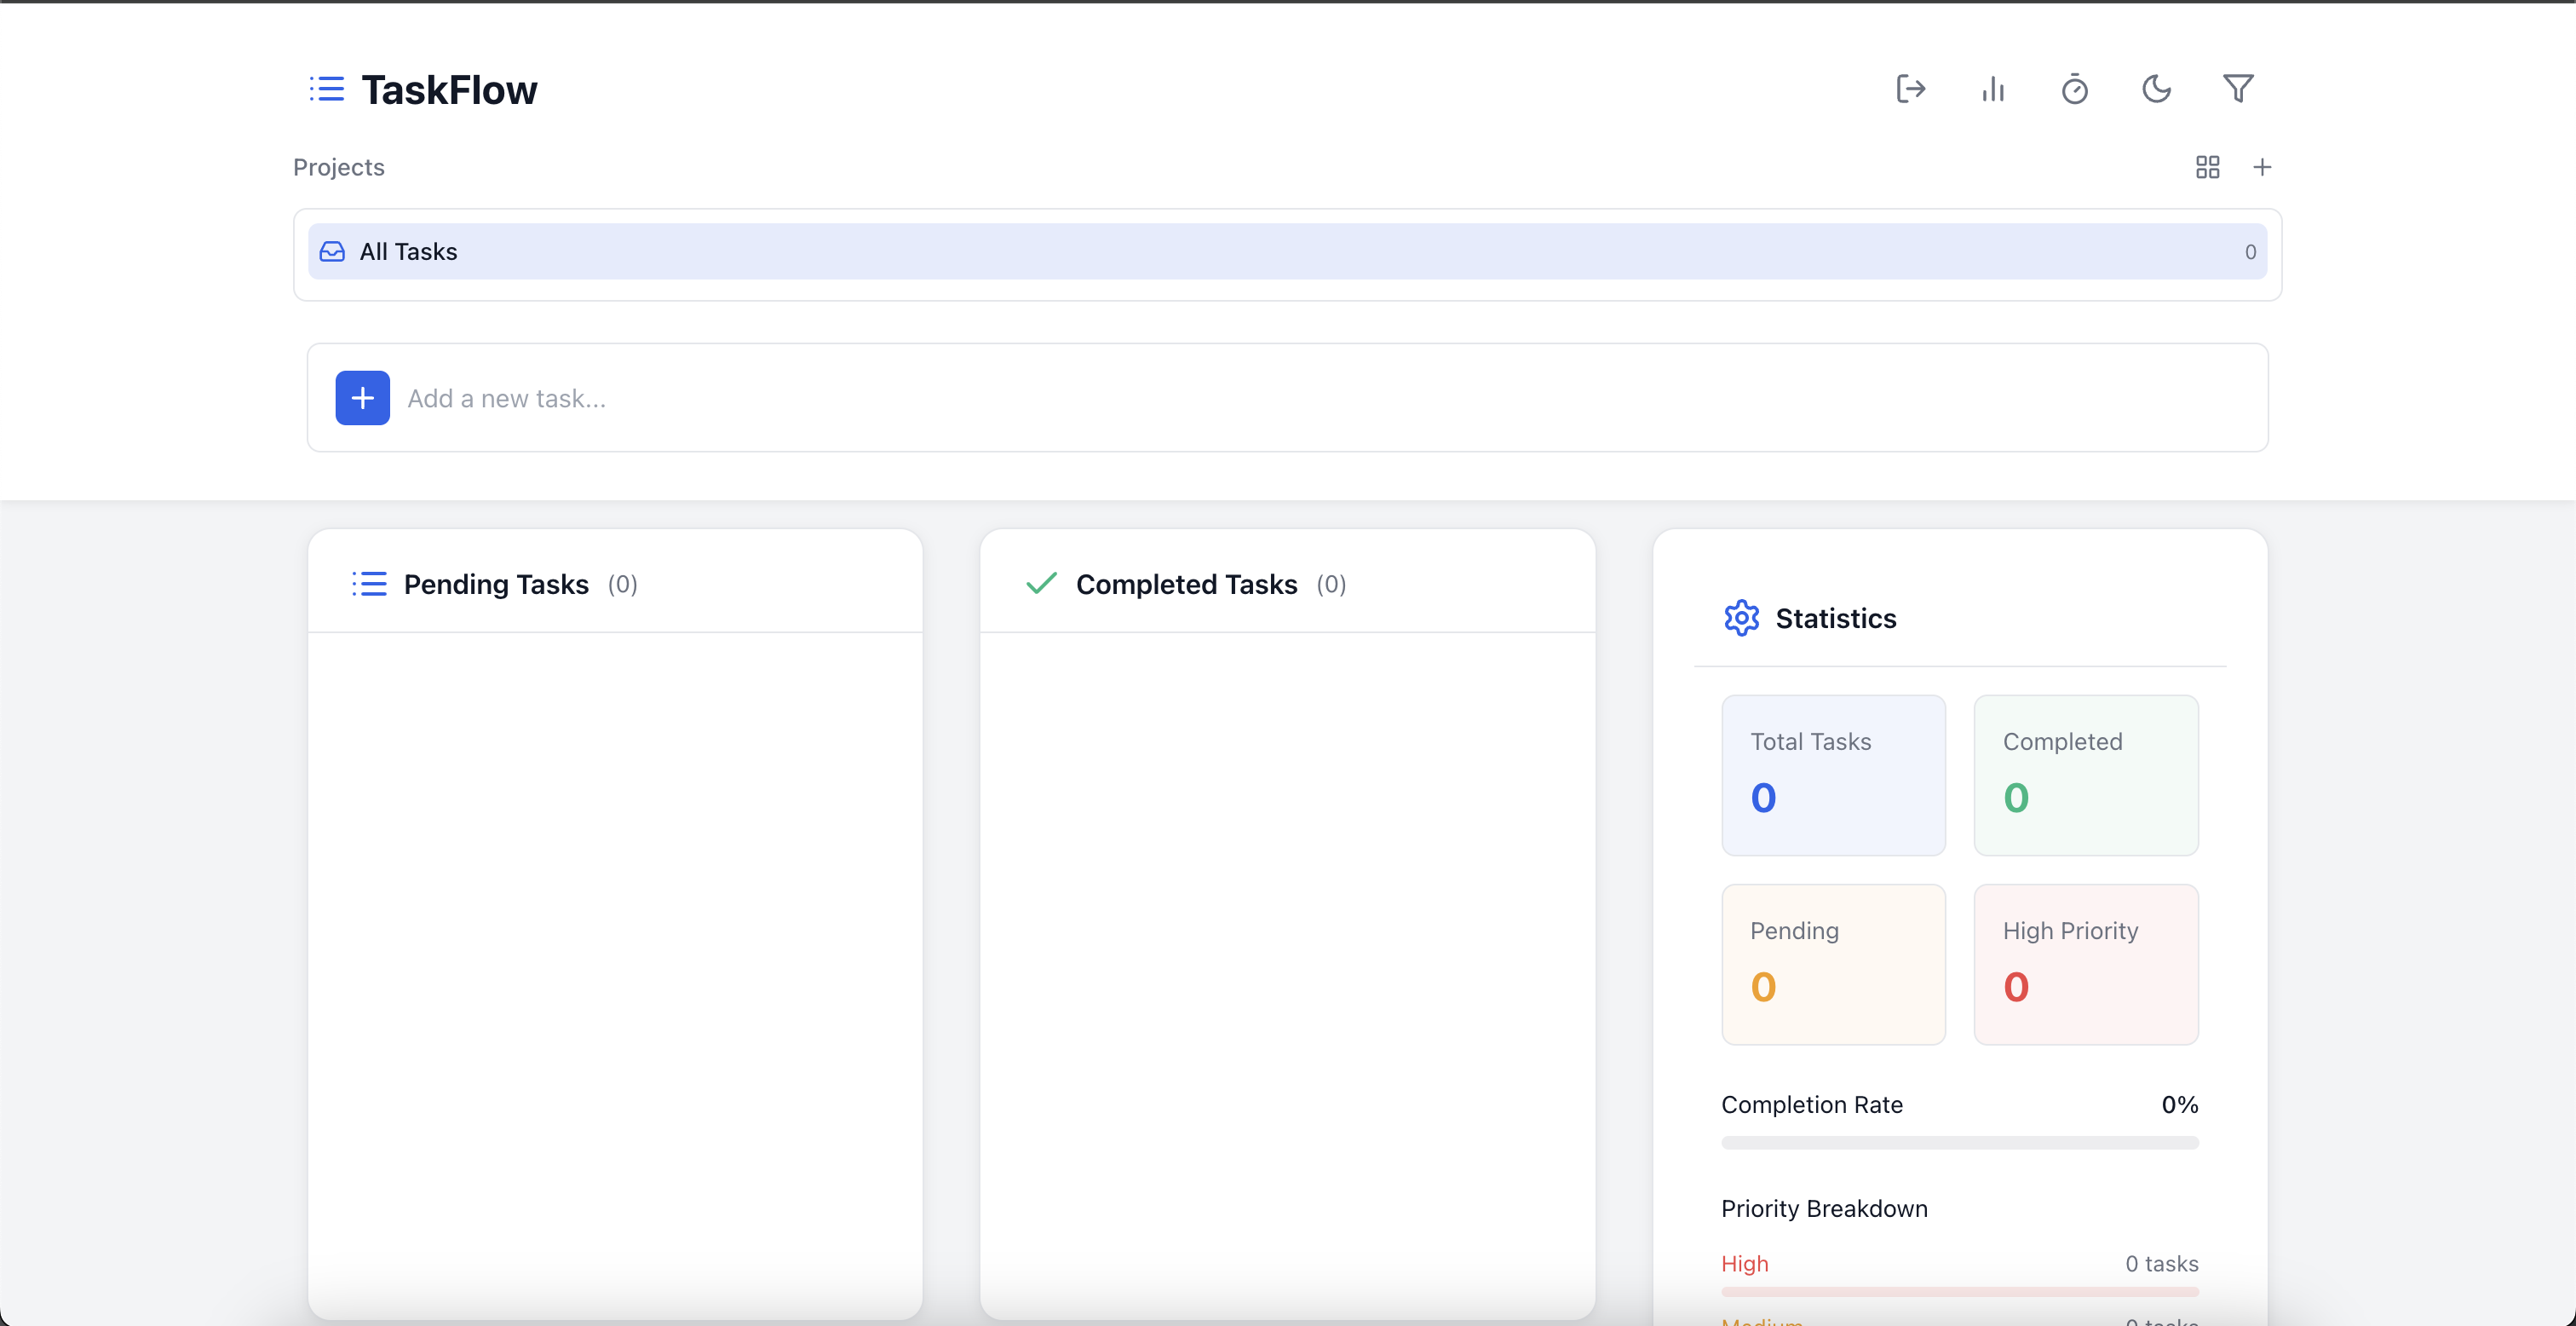Click the TaskFlow list logo icon

pos(326,89)
